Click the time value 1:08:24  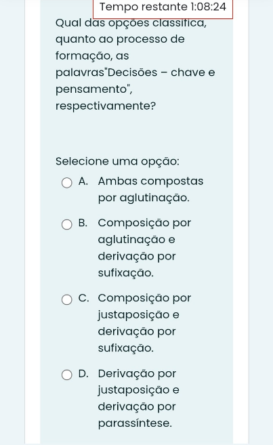click(x=209, y=7)
